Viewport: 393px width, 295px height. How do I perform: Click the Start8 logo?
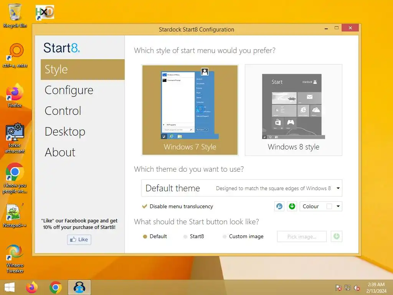[x=62, y=48]
